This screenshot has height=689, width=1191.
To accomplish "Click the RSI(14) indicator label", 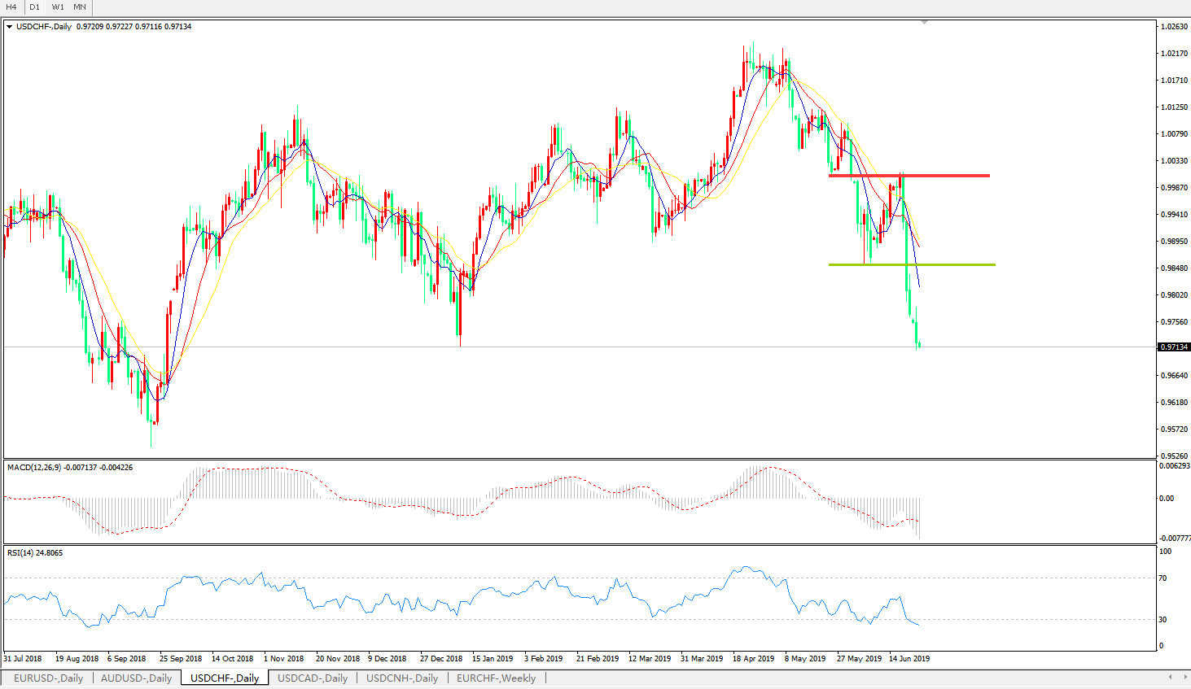I will (x=20, y=553).
